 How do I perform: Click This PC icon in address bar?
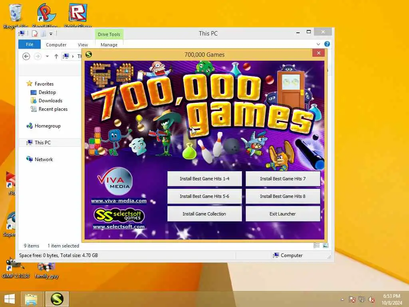point(66,56)
